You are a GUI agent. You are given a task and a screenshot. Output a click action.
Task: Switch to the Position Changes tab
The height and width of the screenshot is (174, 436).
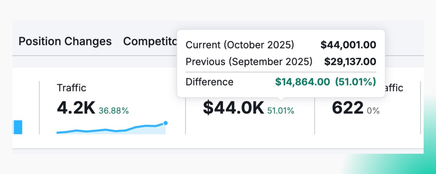point(65,41)
